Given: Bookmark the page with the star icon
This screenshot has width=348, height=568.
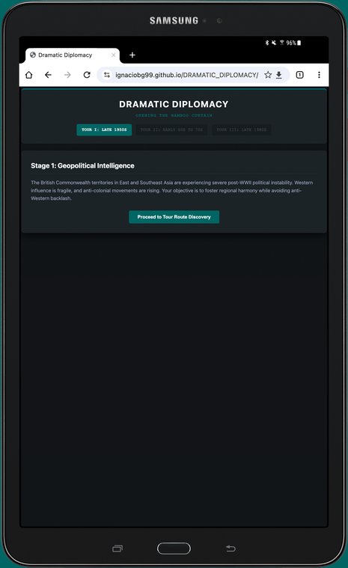Looking at the screenshot, I should tap(268, 75).
